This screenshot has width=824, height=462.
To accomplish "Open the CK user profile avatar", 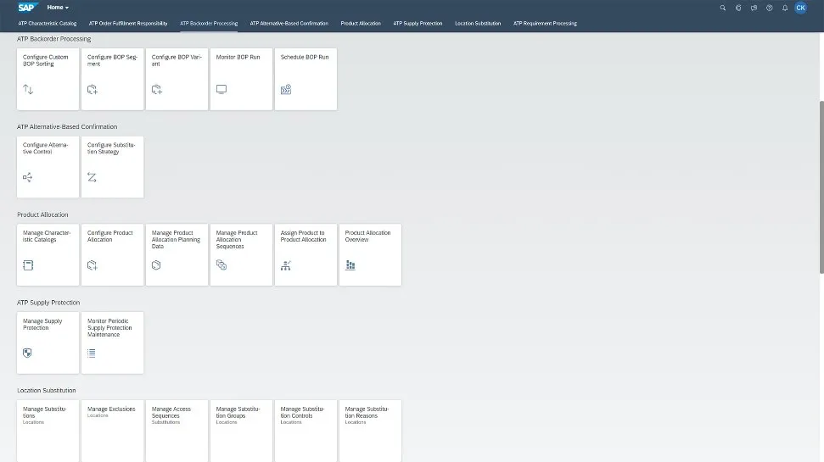I will (x=800, y=8).
